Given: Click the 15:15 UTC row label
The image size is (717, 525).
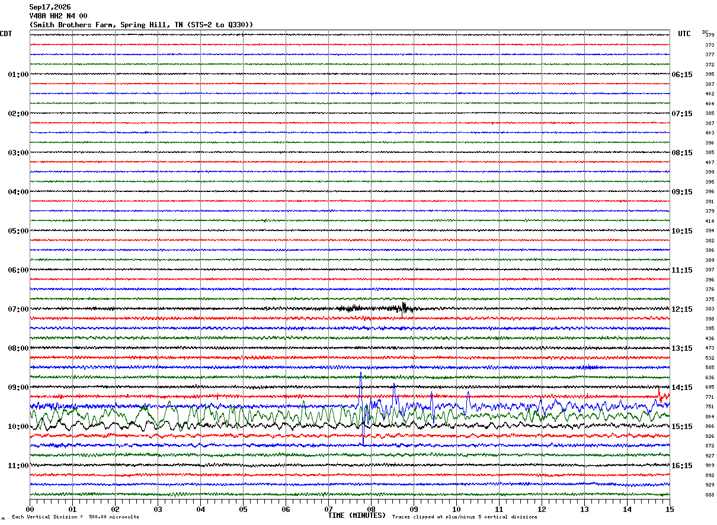Looking at the screenshot, I should click(x=682, y=427).
